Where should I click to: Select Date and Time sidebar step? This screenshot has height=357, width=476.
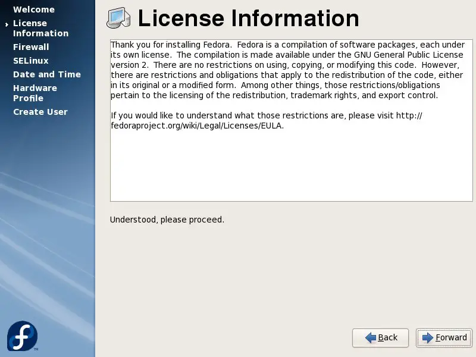pos(47,74)
